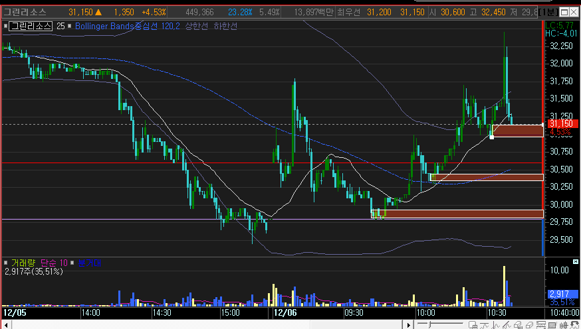581x329 pixels.
Task: Click the current price 31,150 in header
Action: pos(81,12)
